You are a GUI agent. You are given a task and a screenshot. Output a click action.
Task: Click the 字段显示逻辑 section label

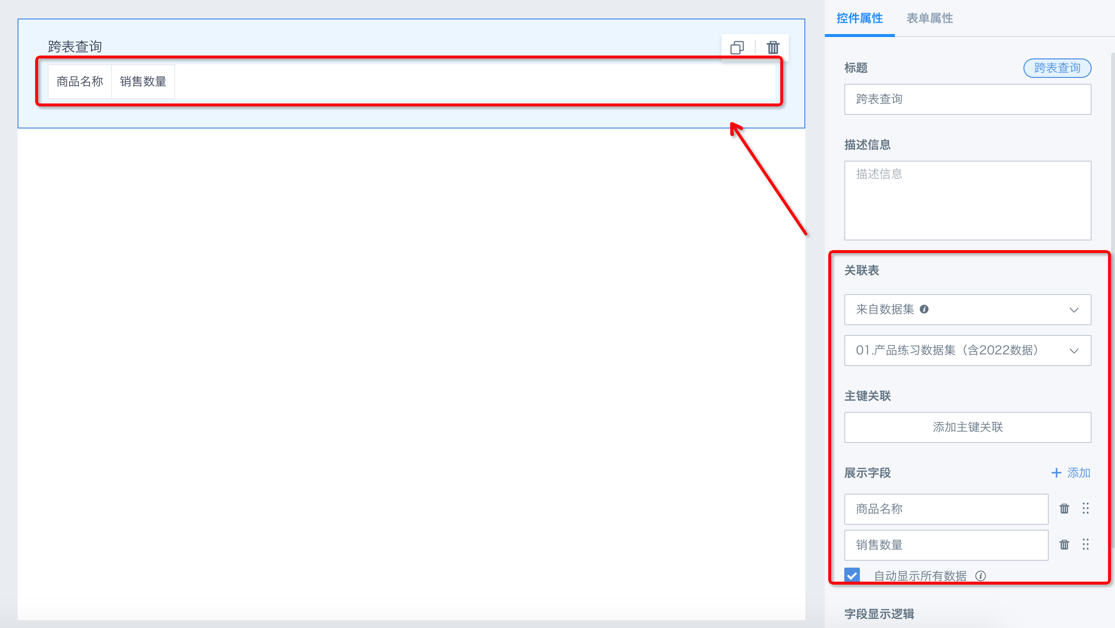click(879, 614)
